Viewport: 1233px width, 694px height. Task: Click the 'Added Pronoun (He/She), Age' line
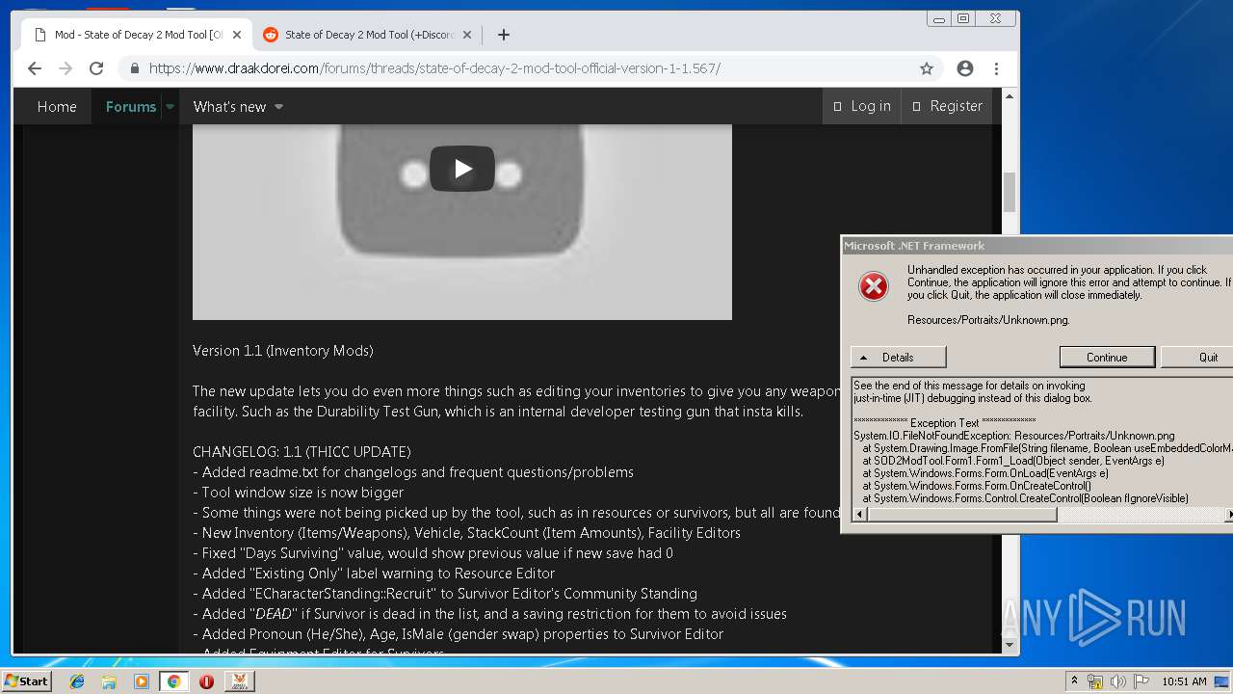(458, 634)
